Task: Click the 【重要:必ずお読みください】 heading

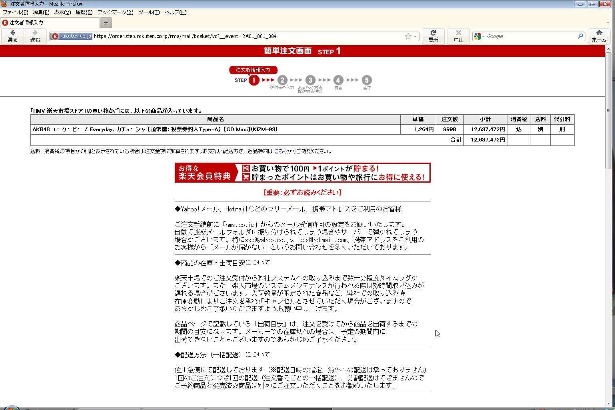Action: [302, 192]
